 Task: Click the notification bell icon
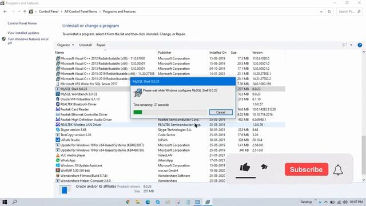338,170
